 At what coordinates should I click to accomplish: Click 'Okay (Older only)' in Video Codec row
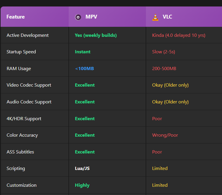(170, 85)
